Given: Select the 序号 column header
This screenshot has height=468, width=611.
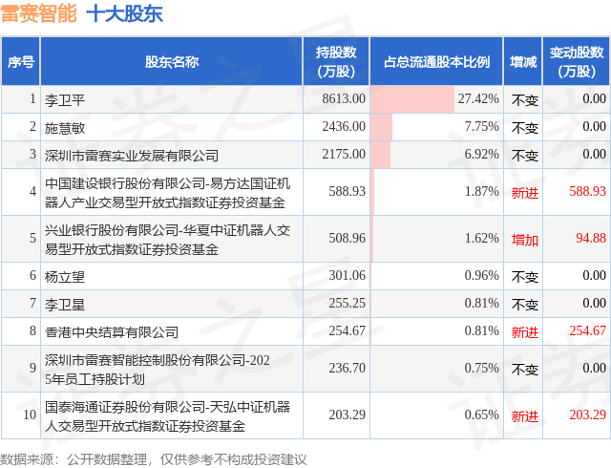Looking at the screenshot, I should coord(21,62).
